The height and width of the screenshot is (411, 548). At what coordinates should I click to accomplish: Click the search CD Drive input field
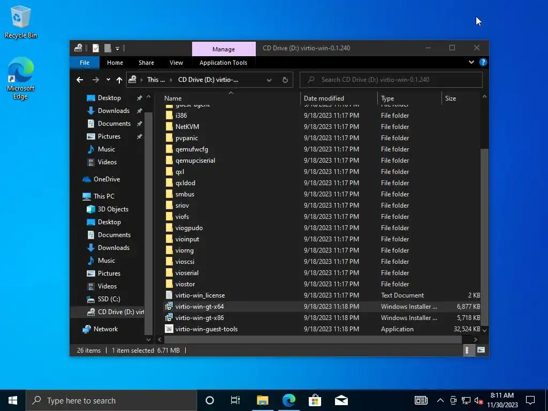[391, 80]
